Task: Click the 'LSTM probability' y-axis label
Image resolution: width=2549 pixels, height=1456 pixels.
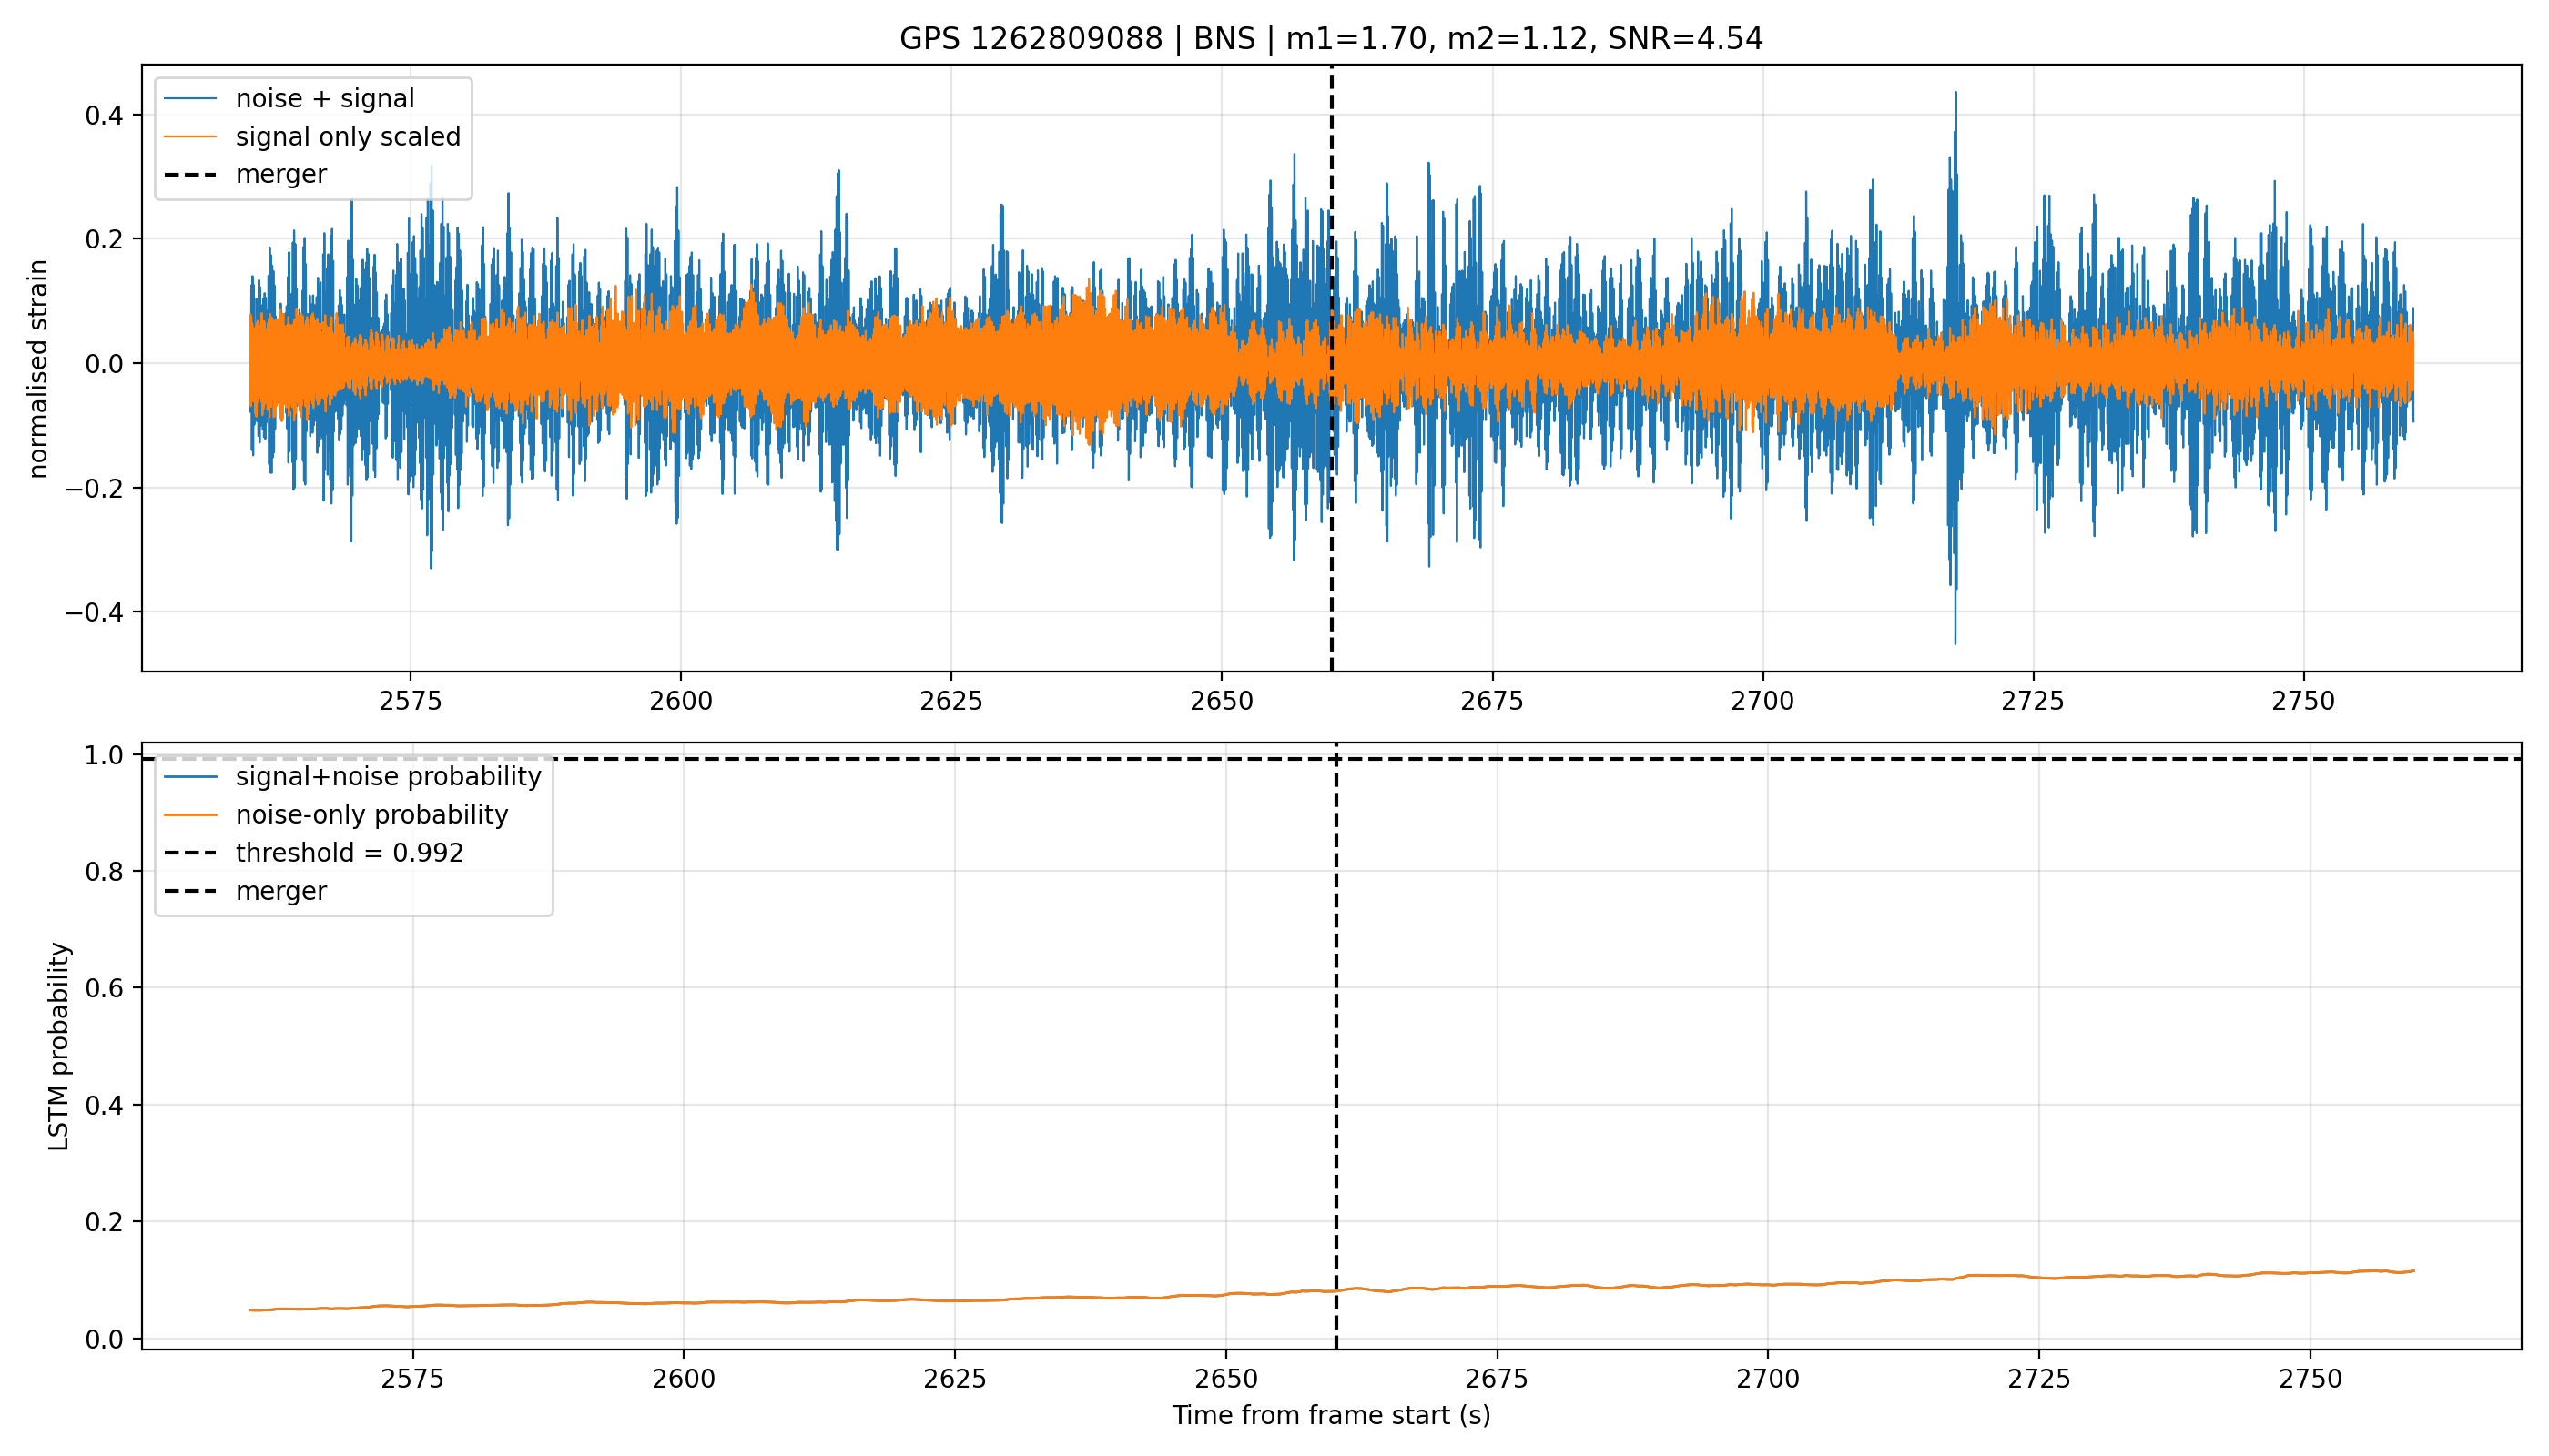Action: (59, 1046)
